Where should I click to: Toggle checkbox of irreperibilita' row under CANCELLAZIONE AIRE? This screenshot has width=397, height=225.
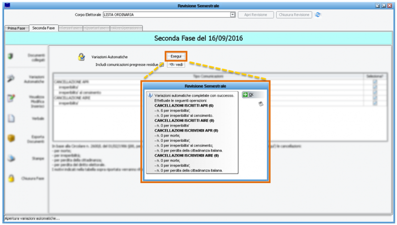tap(375, 103)
